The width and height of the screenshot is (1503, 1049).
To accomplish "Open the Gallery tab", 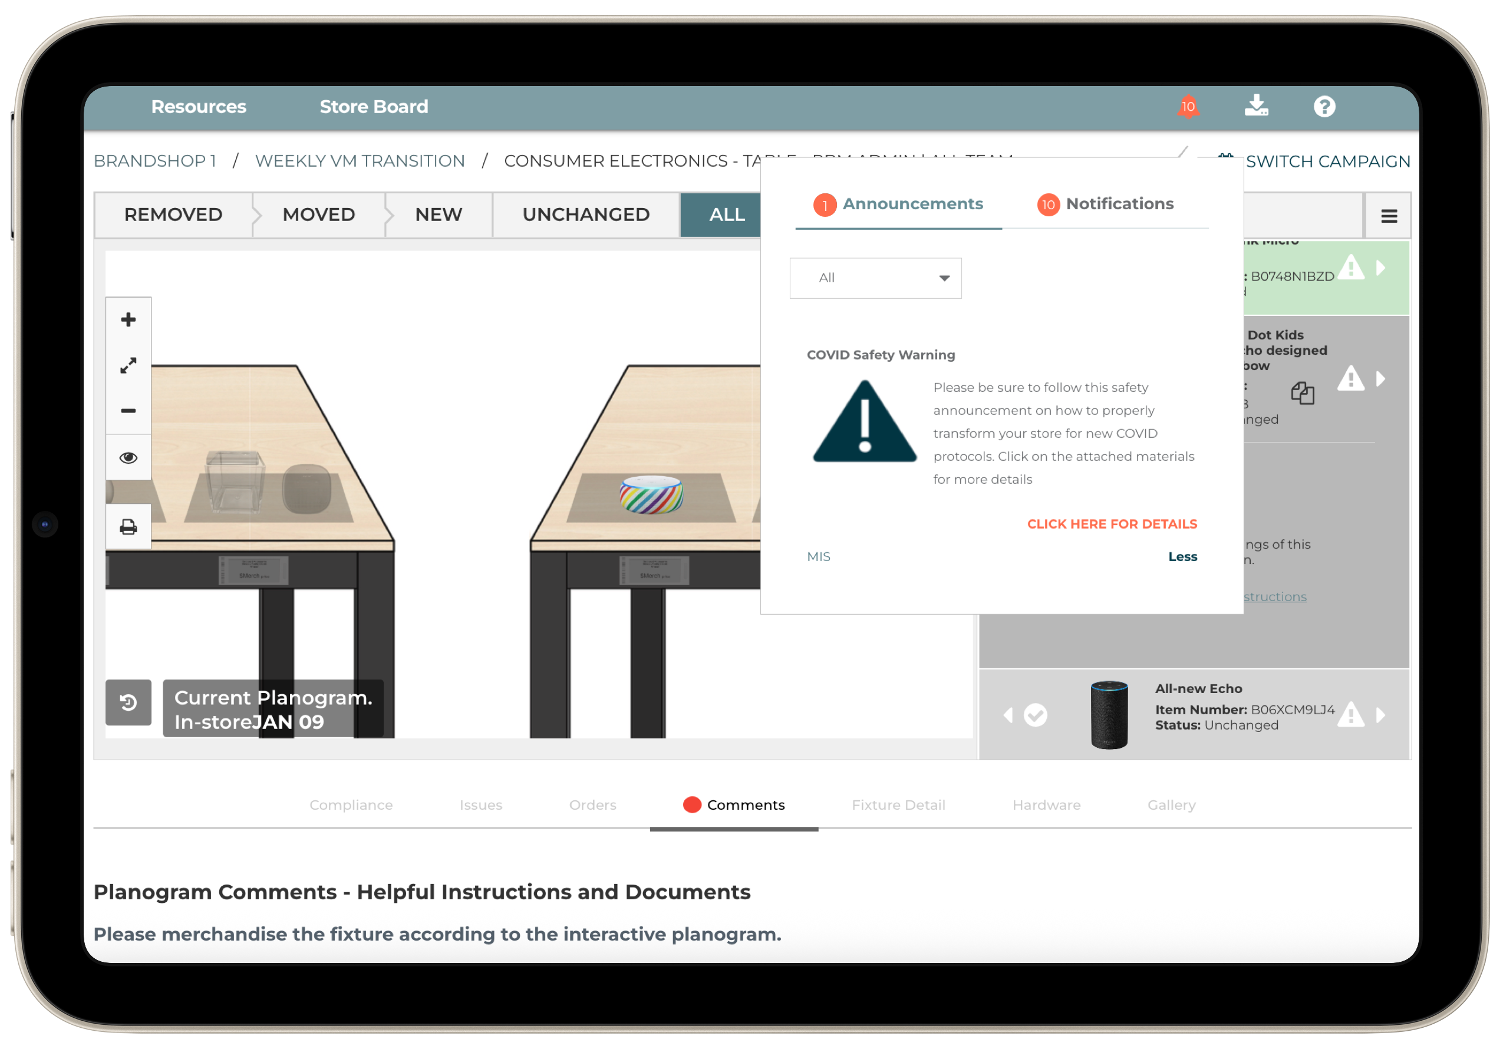I will point(1171,805).
